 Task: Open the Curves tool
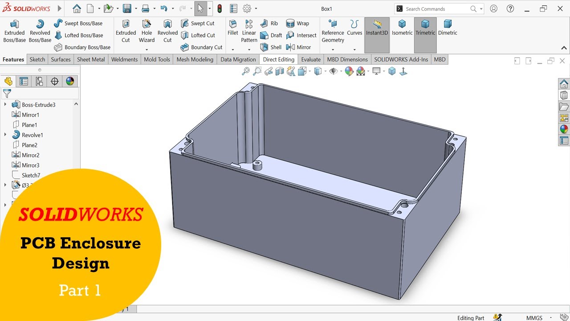pos(354,28)
